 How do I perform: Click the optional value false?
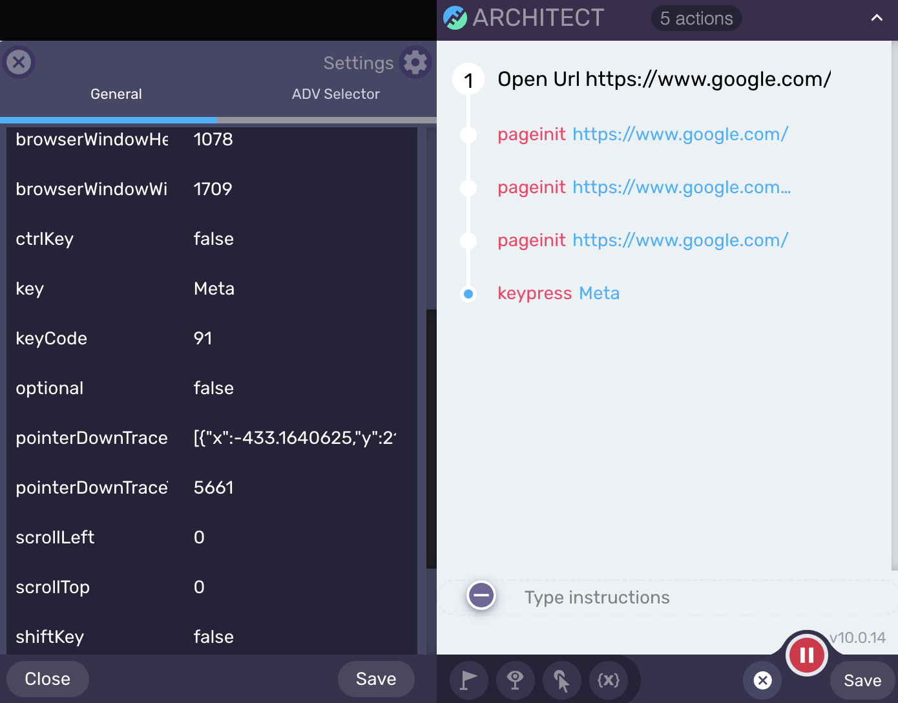pyautogui.click(x=213, y=388)
